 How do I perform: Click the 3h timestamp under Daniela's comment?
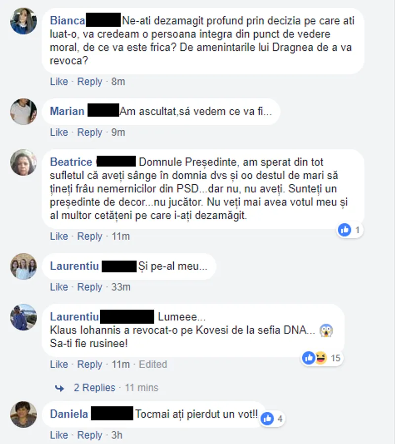coord(117,435)
